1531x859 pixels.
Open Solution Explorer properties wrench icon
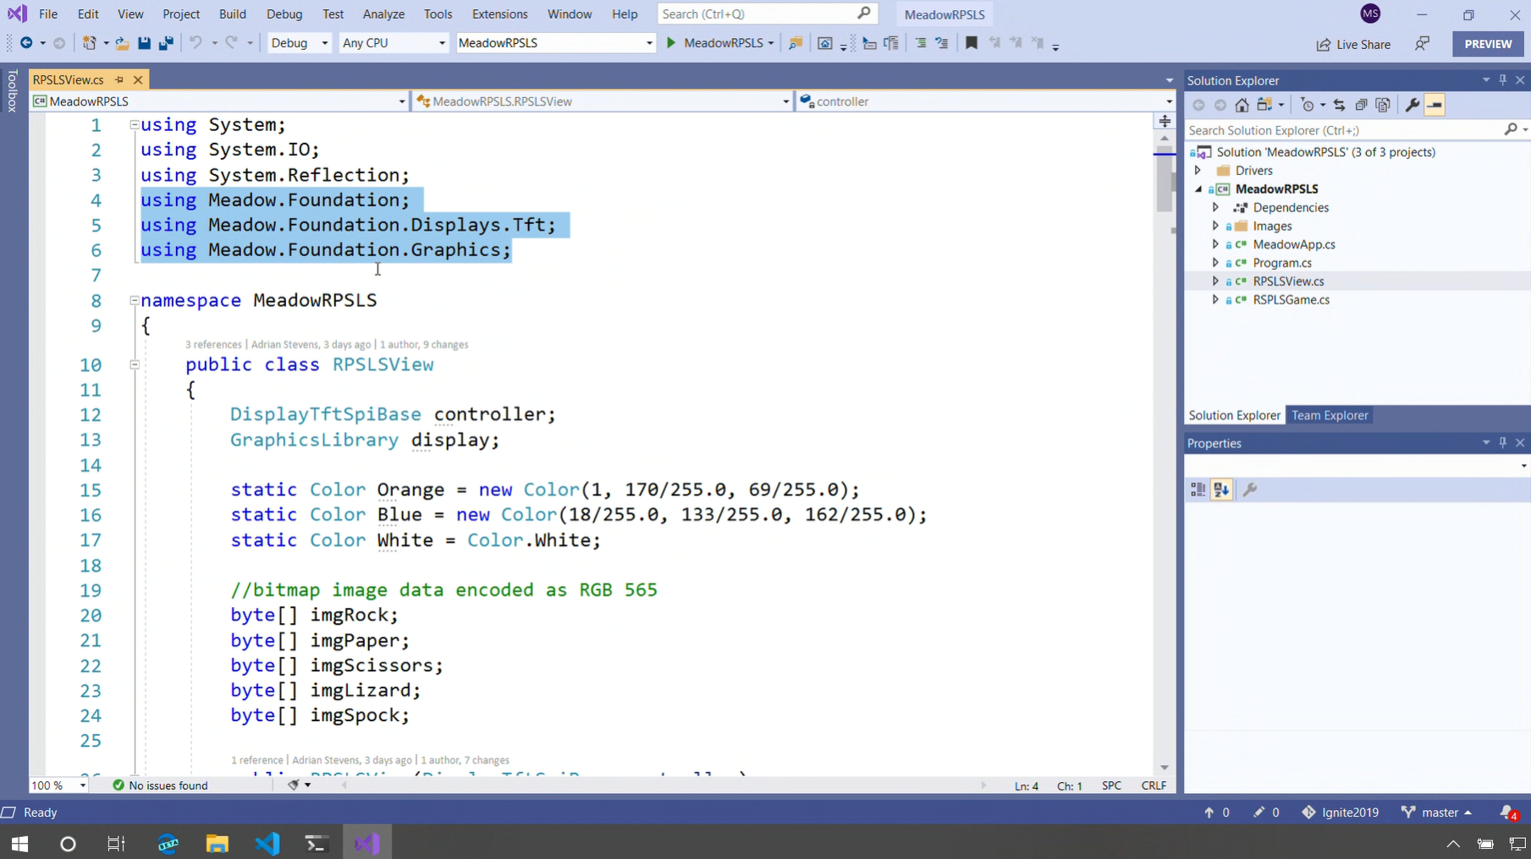click(1412, 105)
